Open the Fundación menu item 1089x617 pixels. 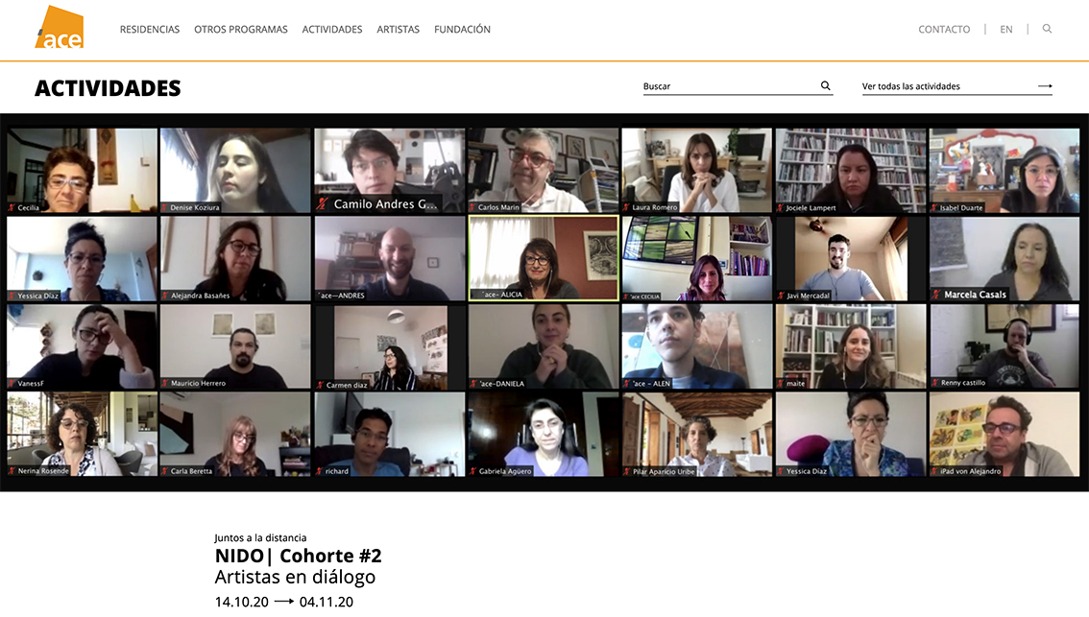pos(462,30)
